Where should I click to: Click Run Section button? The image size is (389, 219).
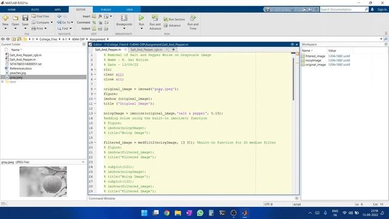(174, 19)
